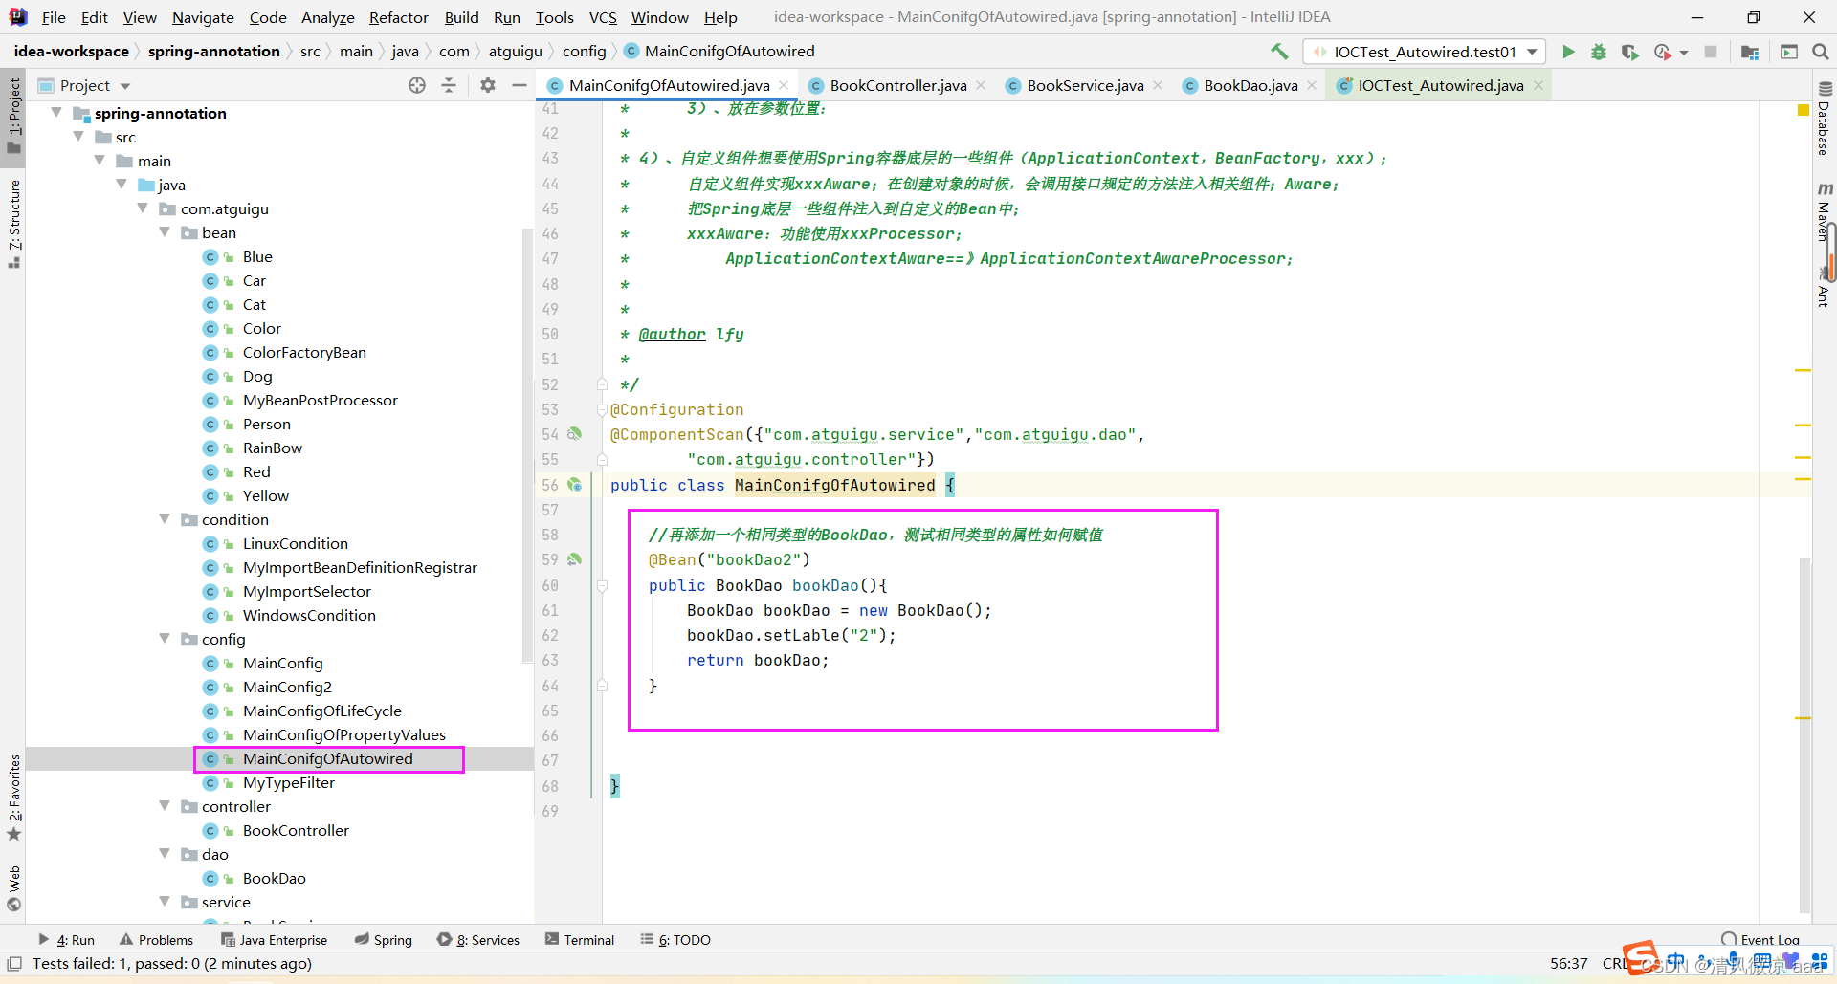Run with coverage icon in toolbar
The image size is (1837, 984).
coord(1629,52)
